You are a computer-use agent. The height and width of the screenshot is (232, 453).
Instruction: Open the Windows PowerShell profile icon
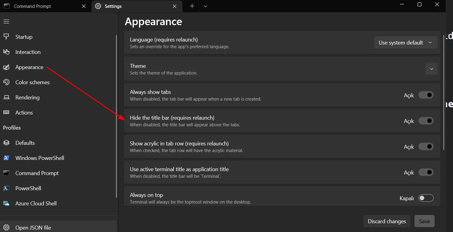click(6, 158)
